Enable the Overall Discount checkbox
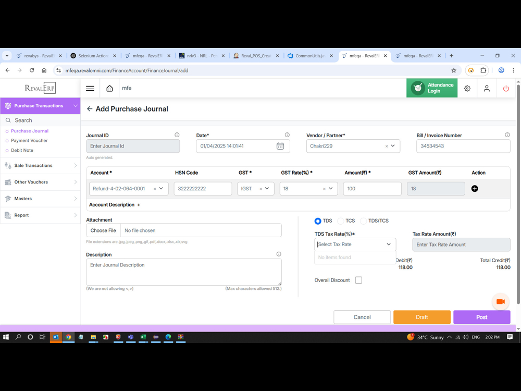 tap(358, 280)
